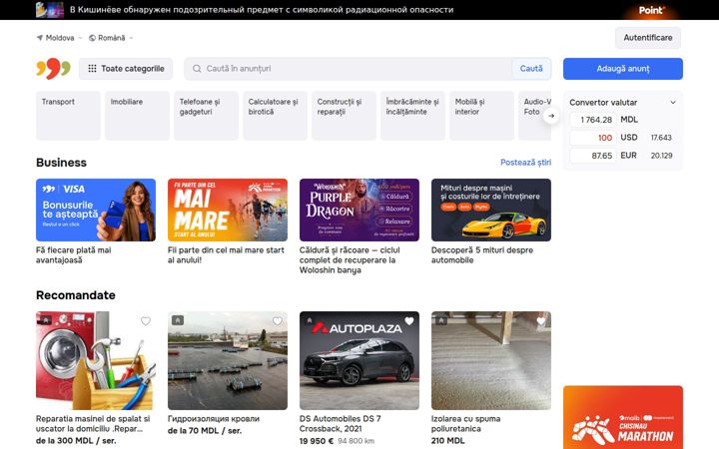Collapse the Convertor valutar panel
The height and width of the screenshot is (449, 719).
coord(673,102)
